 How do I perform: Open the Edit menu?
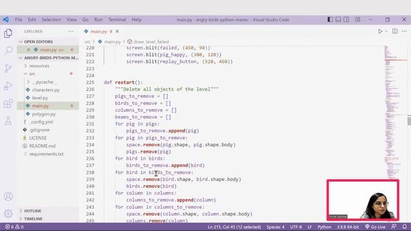31,20
